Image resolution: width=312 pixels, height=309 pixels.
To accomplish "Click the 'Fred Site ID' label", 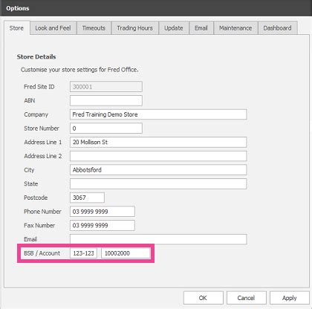I will point(39,87).
